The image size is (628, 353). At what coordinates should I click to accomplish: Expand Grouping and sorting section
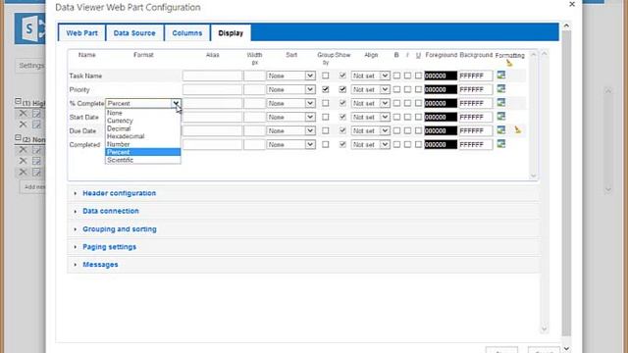point(120,229)
